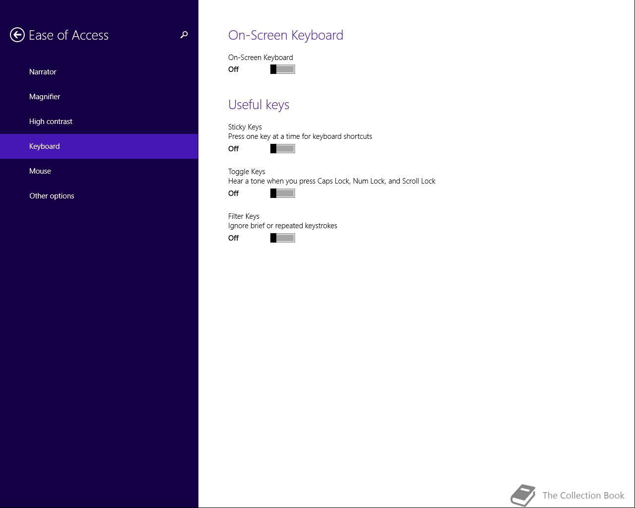Go back using the arrow icon
635x508 pixels.
pos(17,35)
